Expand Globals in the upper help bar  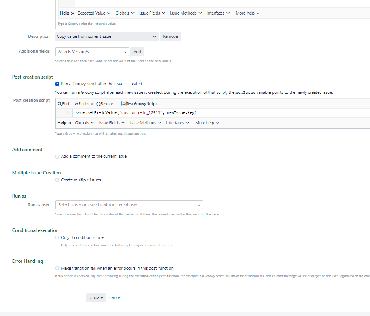pos(125,13)
